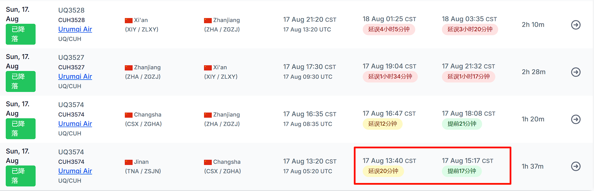Click China flag beside Jinan origin
The height and width of the screenshot is (191, 594).
[129, 162]
